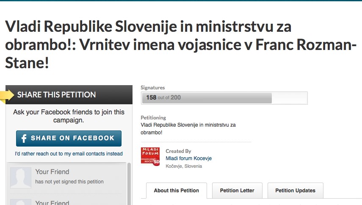Follow the reach out to email contacts link

[69, 154]
